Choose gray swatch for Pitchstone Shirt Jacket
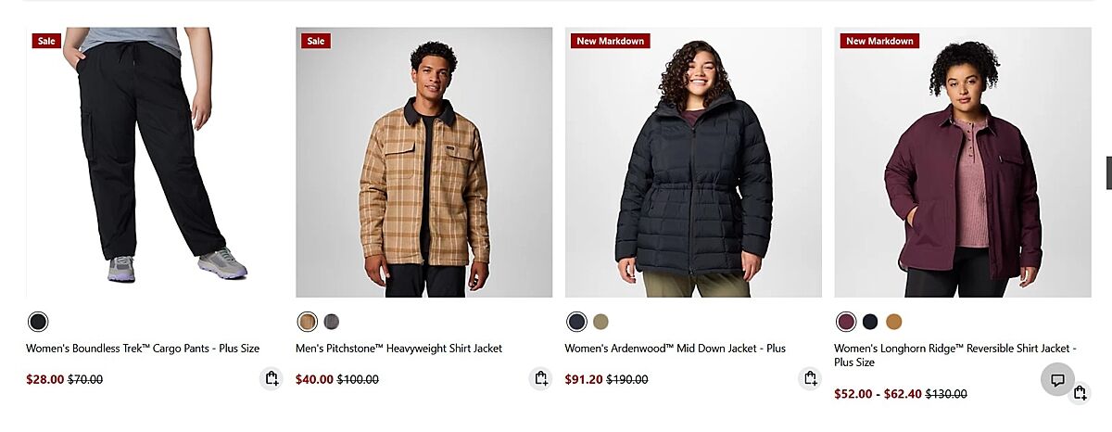The width and height of the screenshot is (1112, 432). [x=332, y=322]
